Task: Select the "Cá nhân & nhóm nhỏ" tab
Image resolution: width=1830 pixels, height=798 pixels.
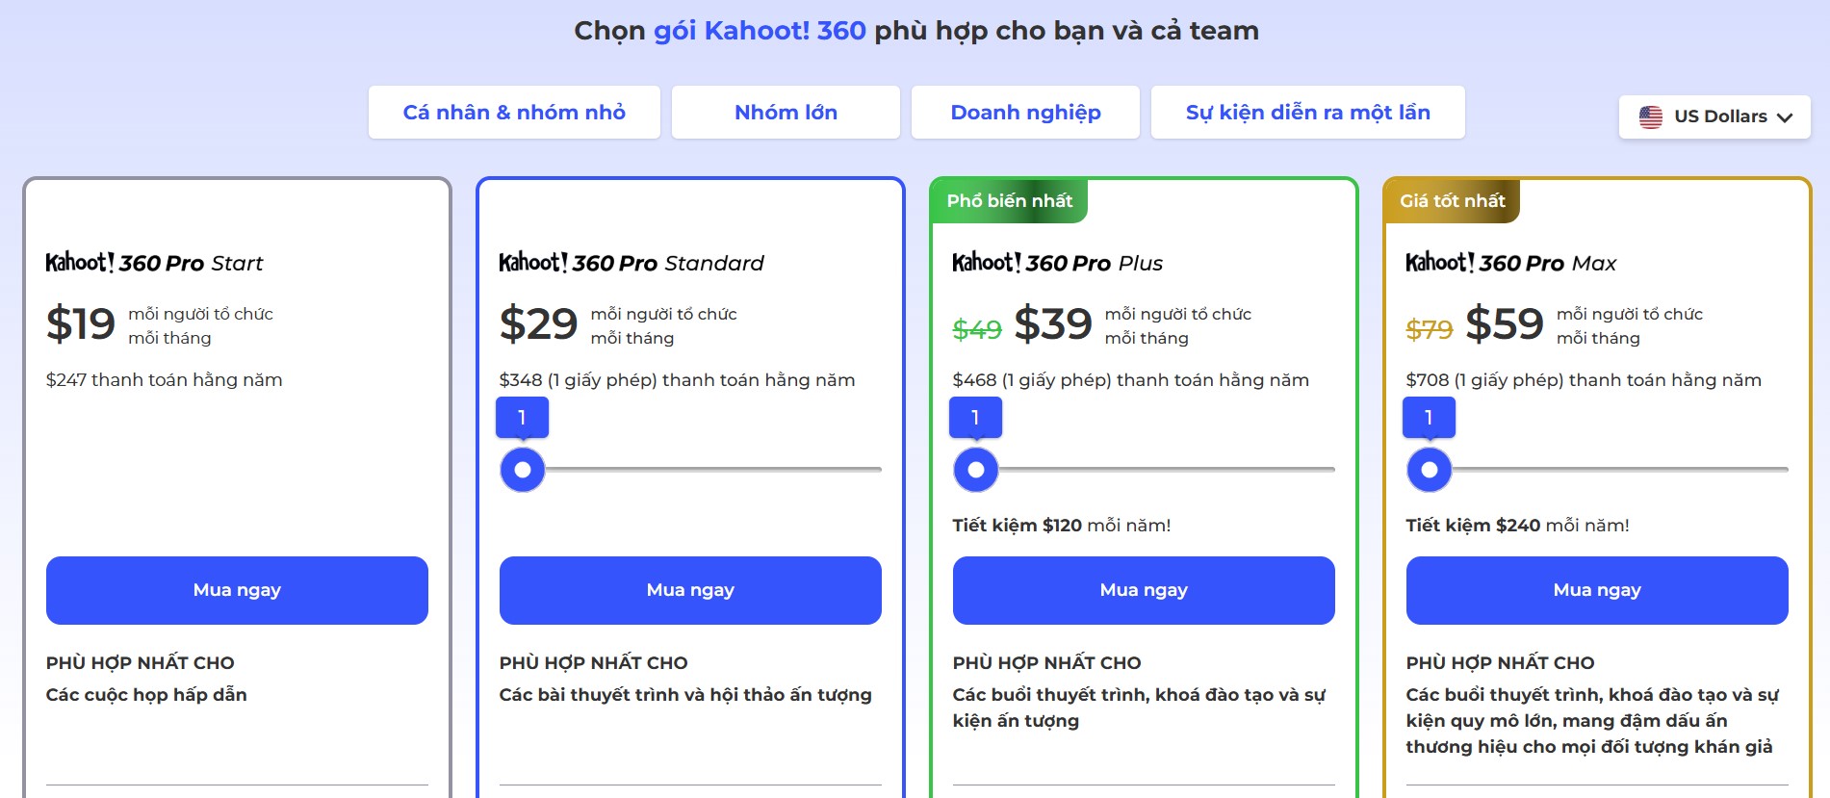Action: [x=514, y=113]
